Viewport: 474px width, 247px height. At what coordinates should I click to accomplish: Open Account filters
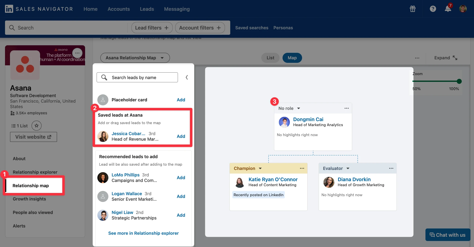[200, 28]
